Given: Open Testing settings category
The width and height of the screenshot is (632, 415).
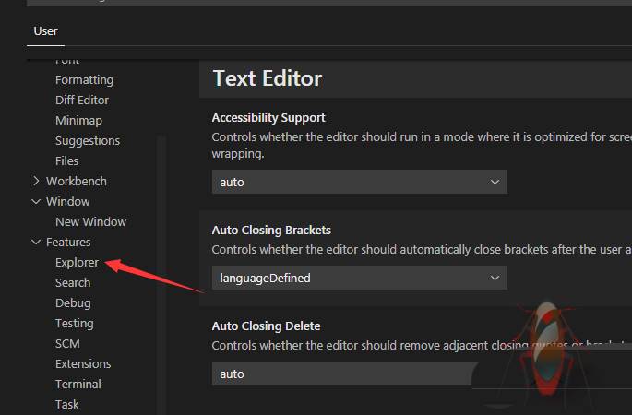Looking at the screenshot, I should coord(74,324).
